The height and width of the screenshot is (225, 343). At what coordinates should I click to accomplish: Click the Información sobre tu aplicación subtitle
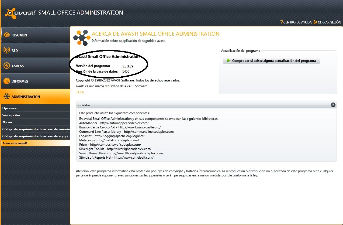129,41
